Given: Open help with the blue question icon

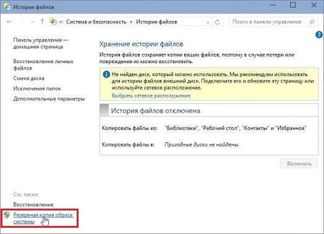Looking at the screenshot, I should click(x=319, y=35).
